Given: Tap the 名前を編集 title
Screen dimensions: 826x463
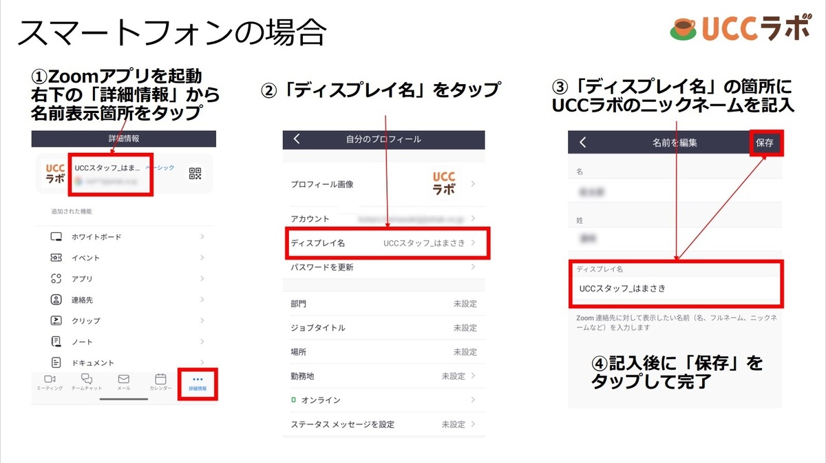Looking at the screenshot, I should [x=675, y=143].
